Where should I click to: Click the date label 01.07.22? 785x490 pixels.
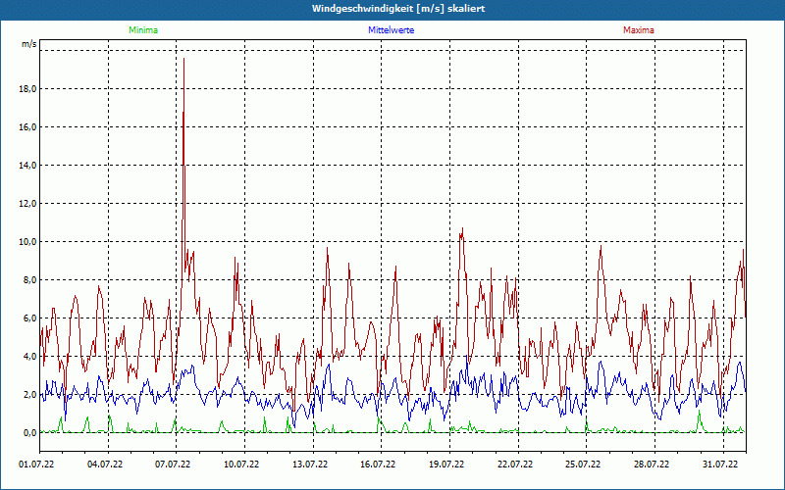(x=36, y=465)
